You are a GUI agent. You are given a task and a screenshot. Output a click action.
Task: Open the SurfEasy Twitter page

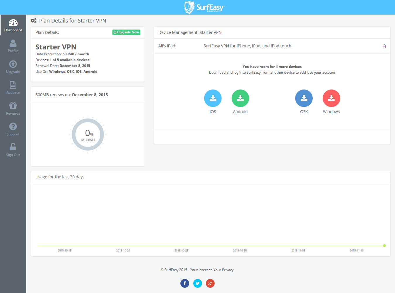(198, 283)
